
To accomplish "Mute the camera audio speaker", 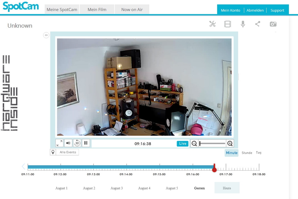I will pyautogui.click(x=68, y=143).
